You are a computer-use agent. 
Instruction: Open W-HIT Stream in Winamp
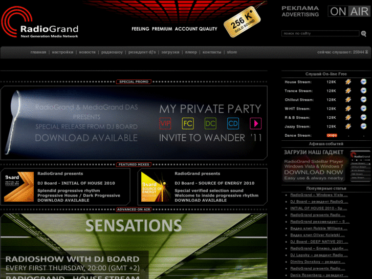[348, 109]
